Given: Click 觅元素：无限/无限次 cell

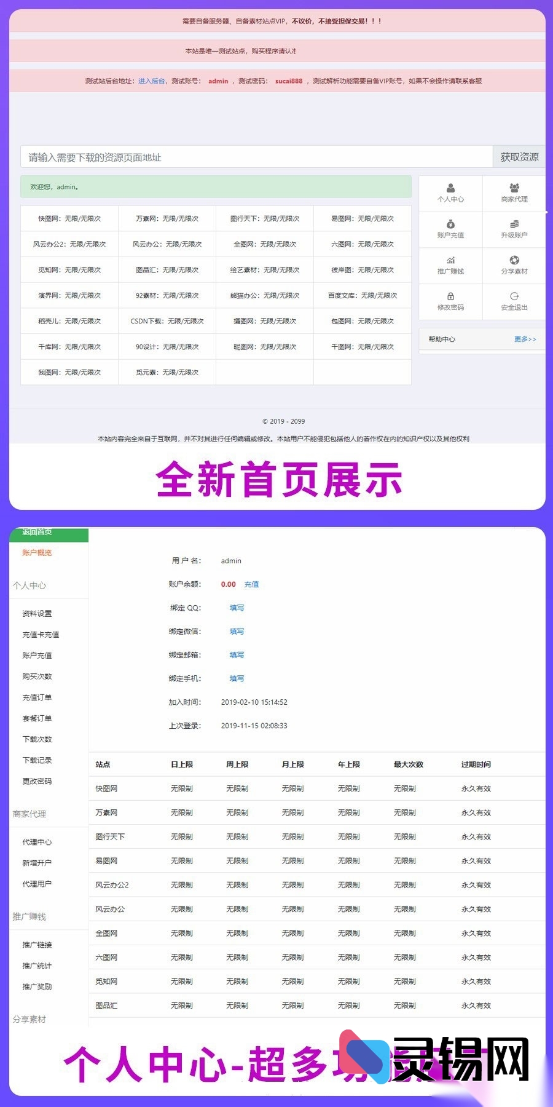Looking at the screenshot, I should (167, 372).
